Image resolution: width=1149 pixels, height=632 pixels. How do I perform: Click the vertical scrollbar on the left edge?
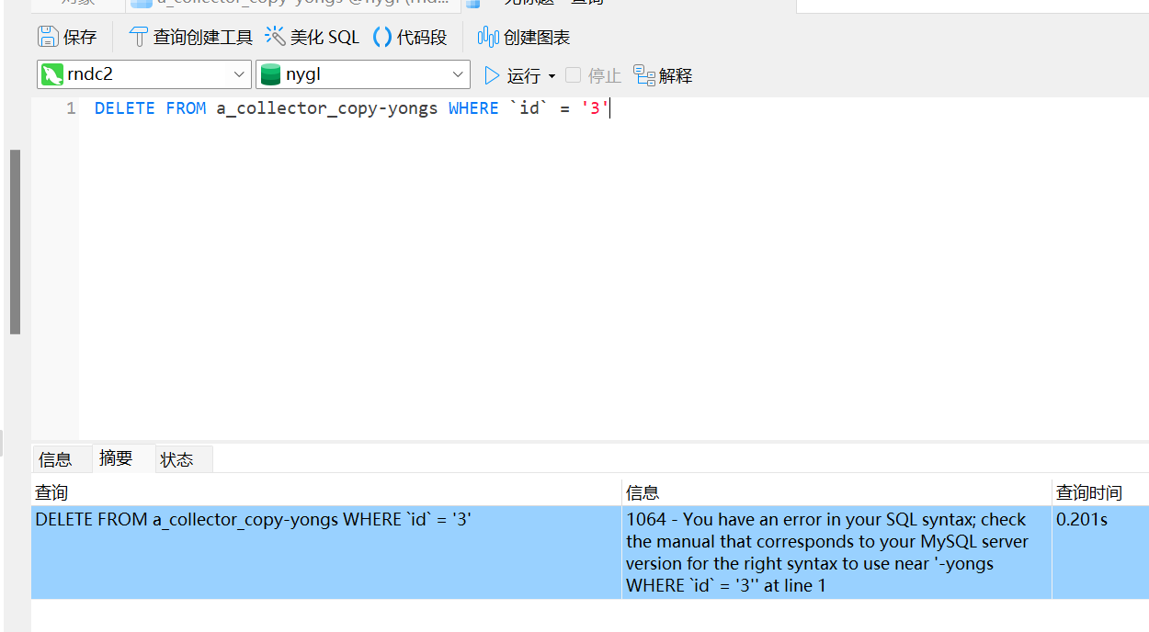coord(15,241)
